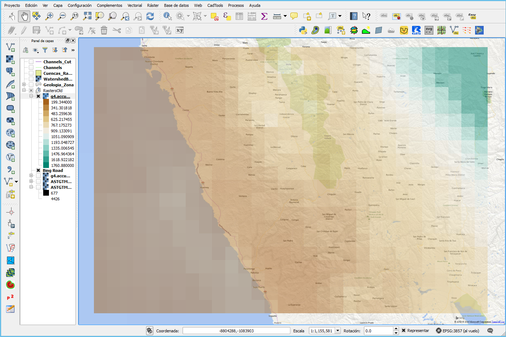Click the 1760.880000 green color swatch
The image size is (506, 337).
(46, 165)
